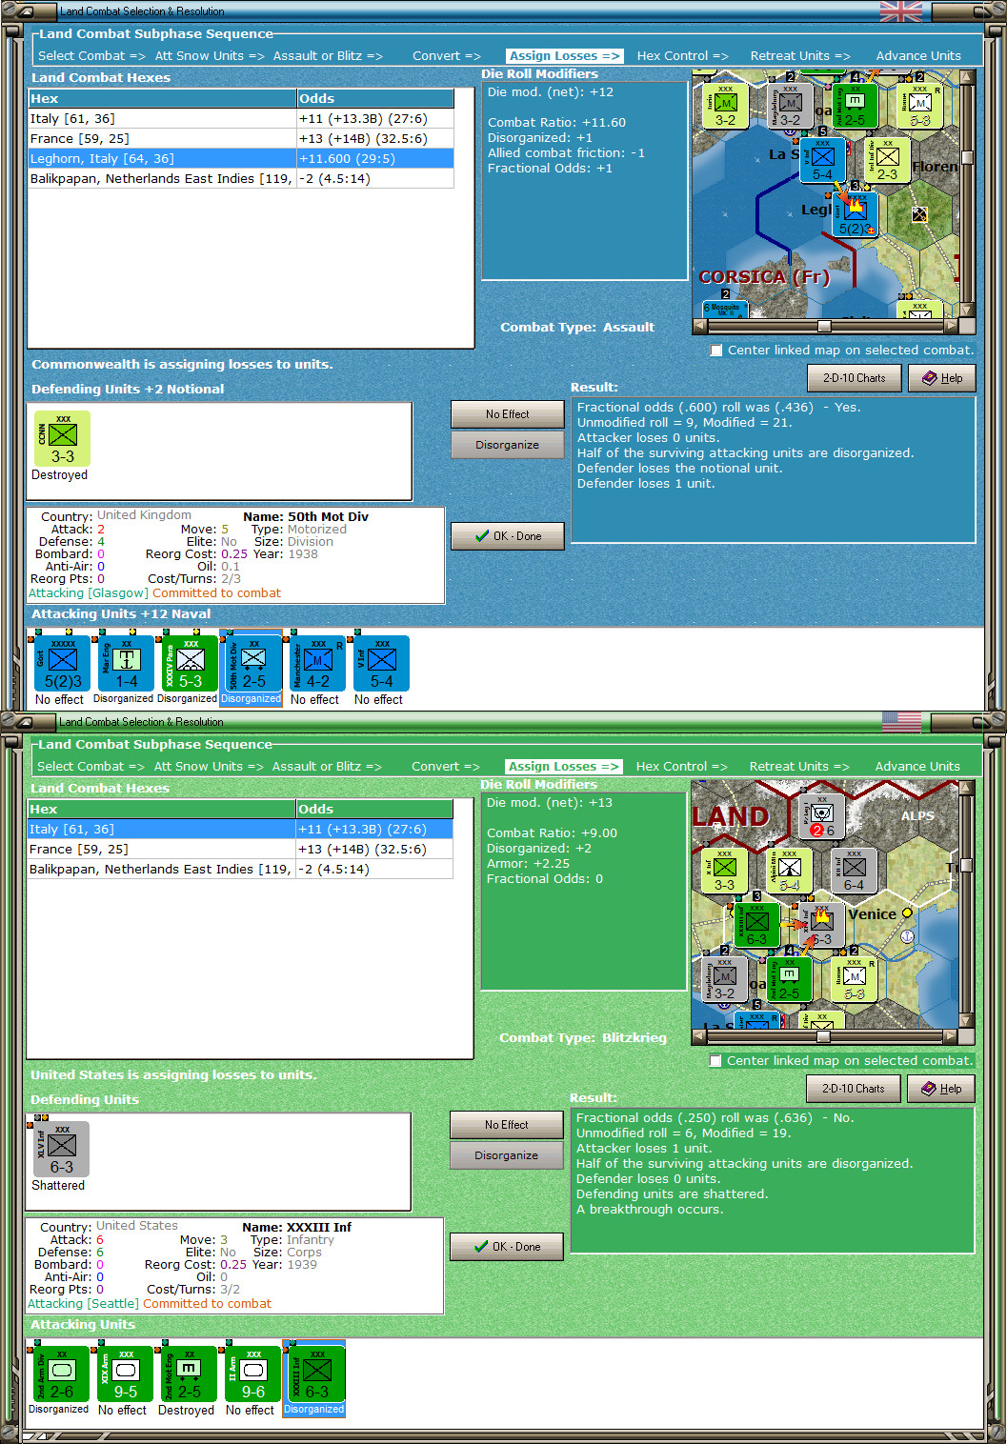
Task: Click the bottom map scroll up arrow
Action: (x=966, y=788)
